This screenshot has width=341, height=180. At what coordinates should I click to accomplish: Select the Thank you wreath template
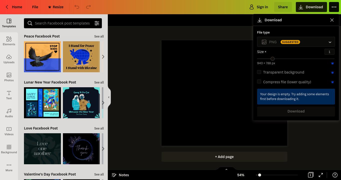point(81,149)
